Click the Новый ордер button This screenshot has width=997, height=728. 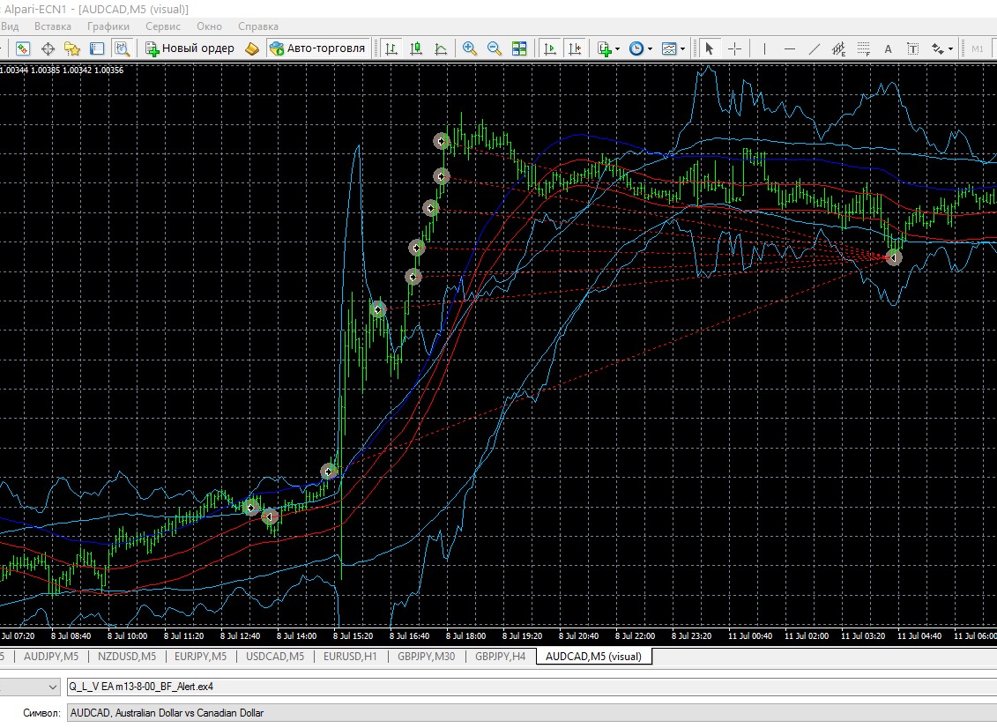(190, 48)
